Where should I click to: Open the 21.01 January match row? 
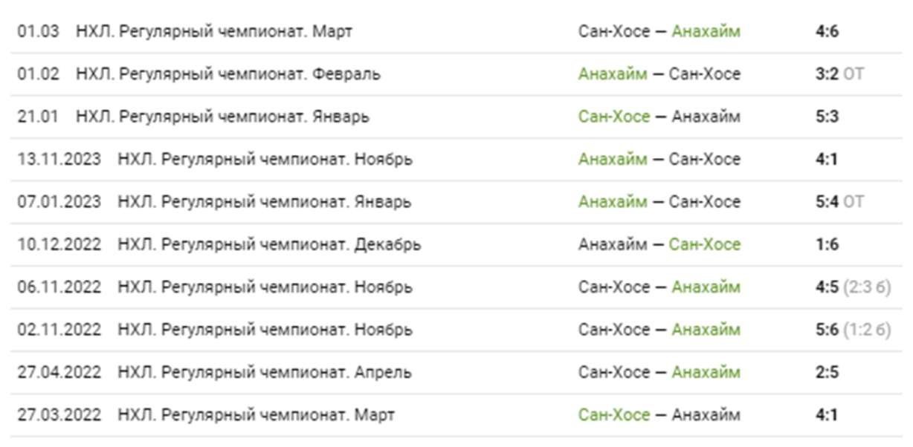(x=222, y=117)
